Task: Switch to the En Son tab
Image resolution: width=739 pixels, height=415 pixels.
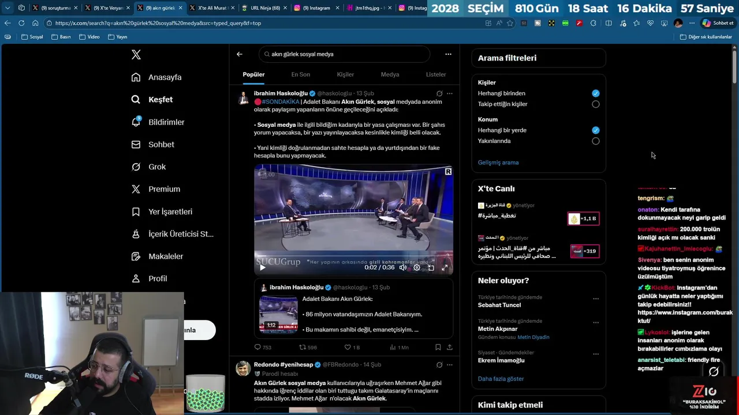Action: click(300, 74)
